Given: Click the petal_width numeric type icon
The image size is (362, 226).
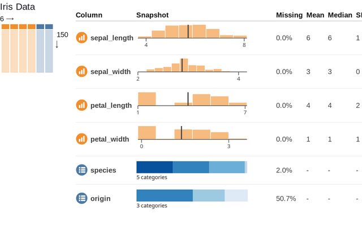Looking at the screenshot, I should (81, 138).
